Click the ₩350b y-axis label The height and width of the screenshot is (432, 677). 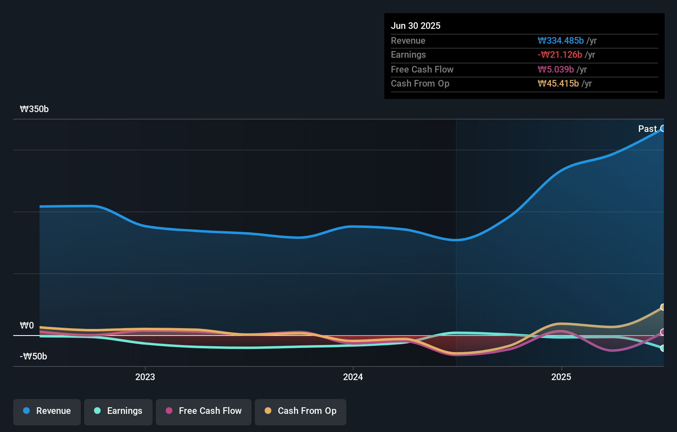click(34, 109)
